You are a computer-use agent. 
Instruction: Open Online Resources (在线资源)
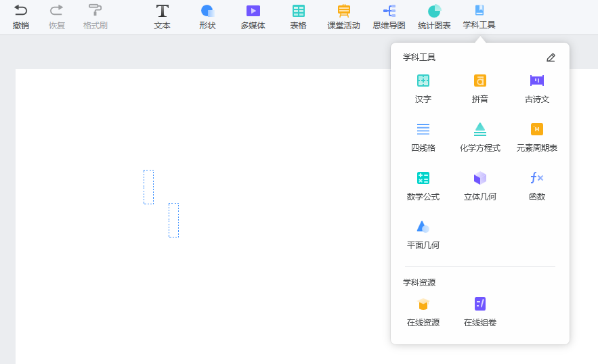click(423, 311)
